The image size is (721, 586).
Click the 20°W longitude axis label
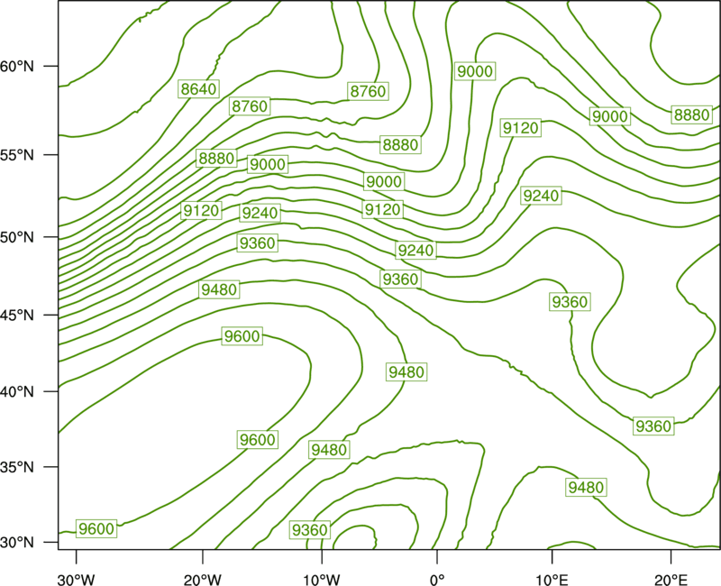(202, 580)
